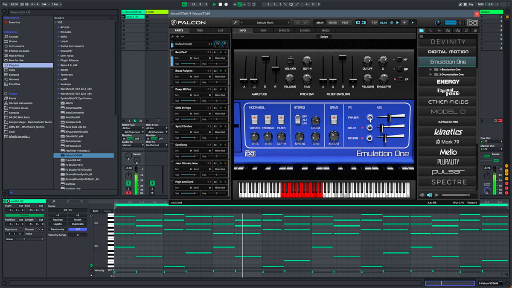Click the MIXER view button
This screenshot has height=288, width=512.
(332, 23)
